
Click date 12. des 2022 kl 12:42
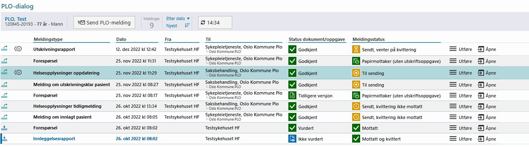(x=136, y=49)
